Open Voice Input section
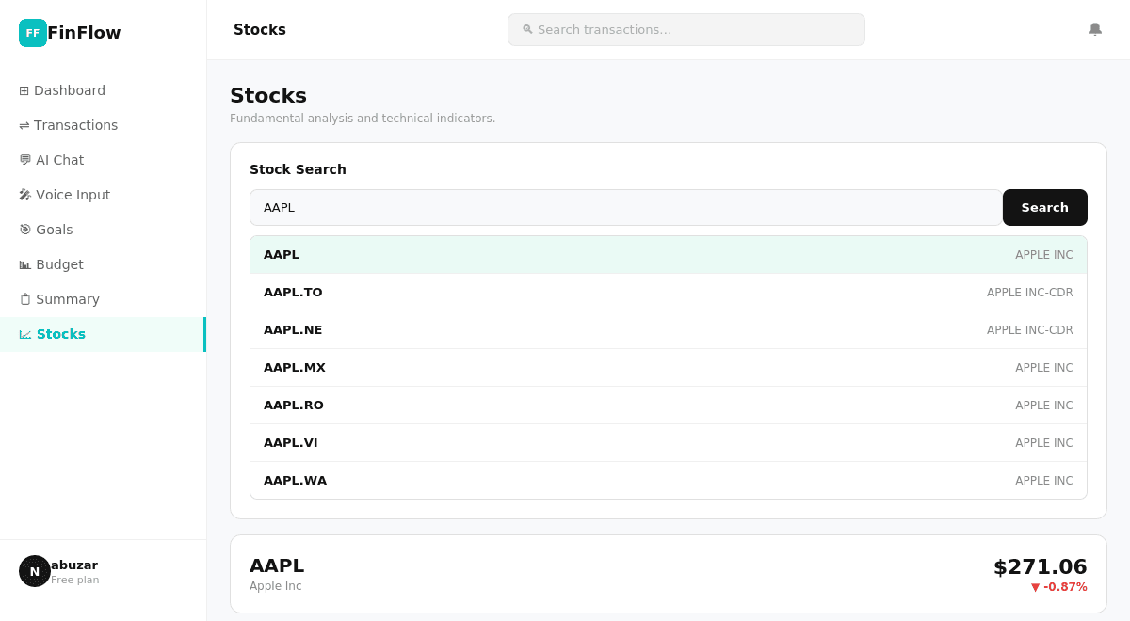 coord(104,195)
